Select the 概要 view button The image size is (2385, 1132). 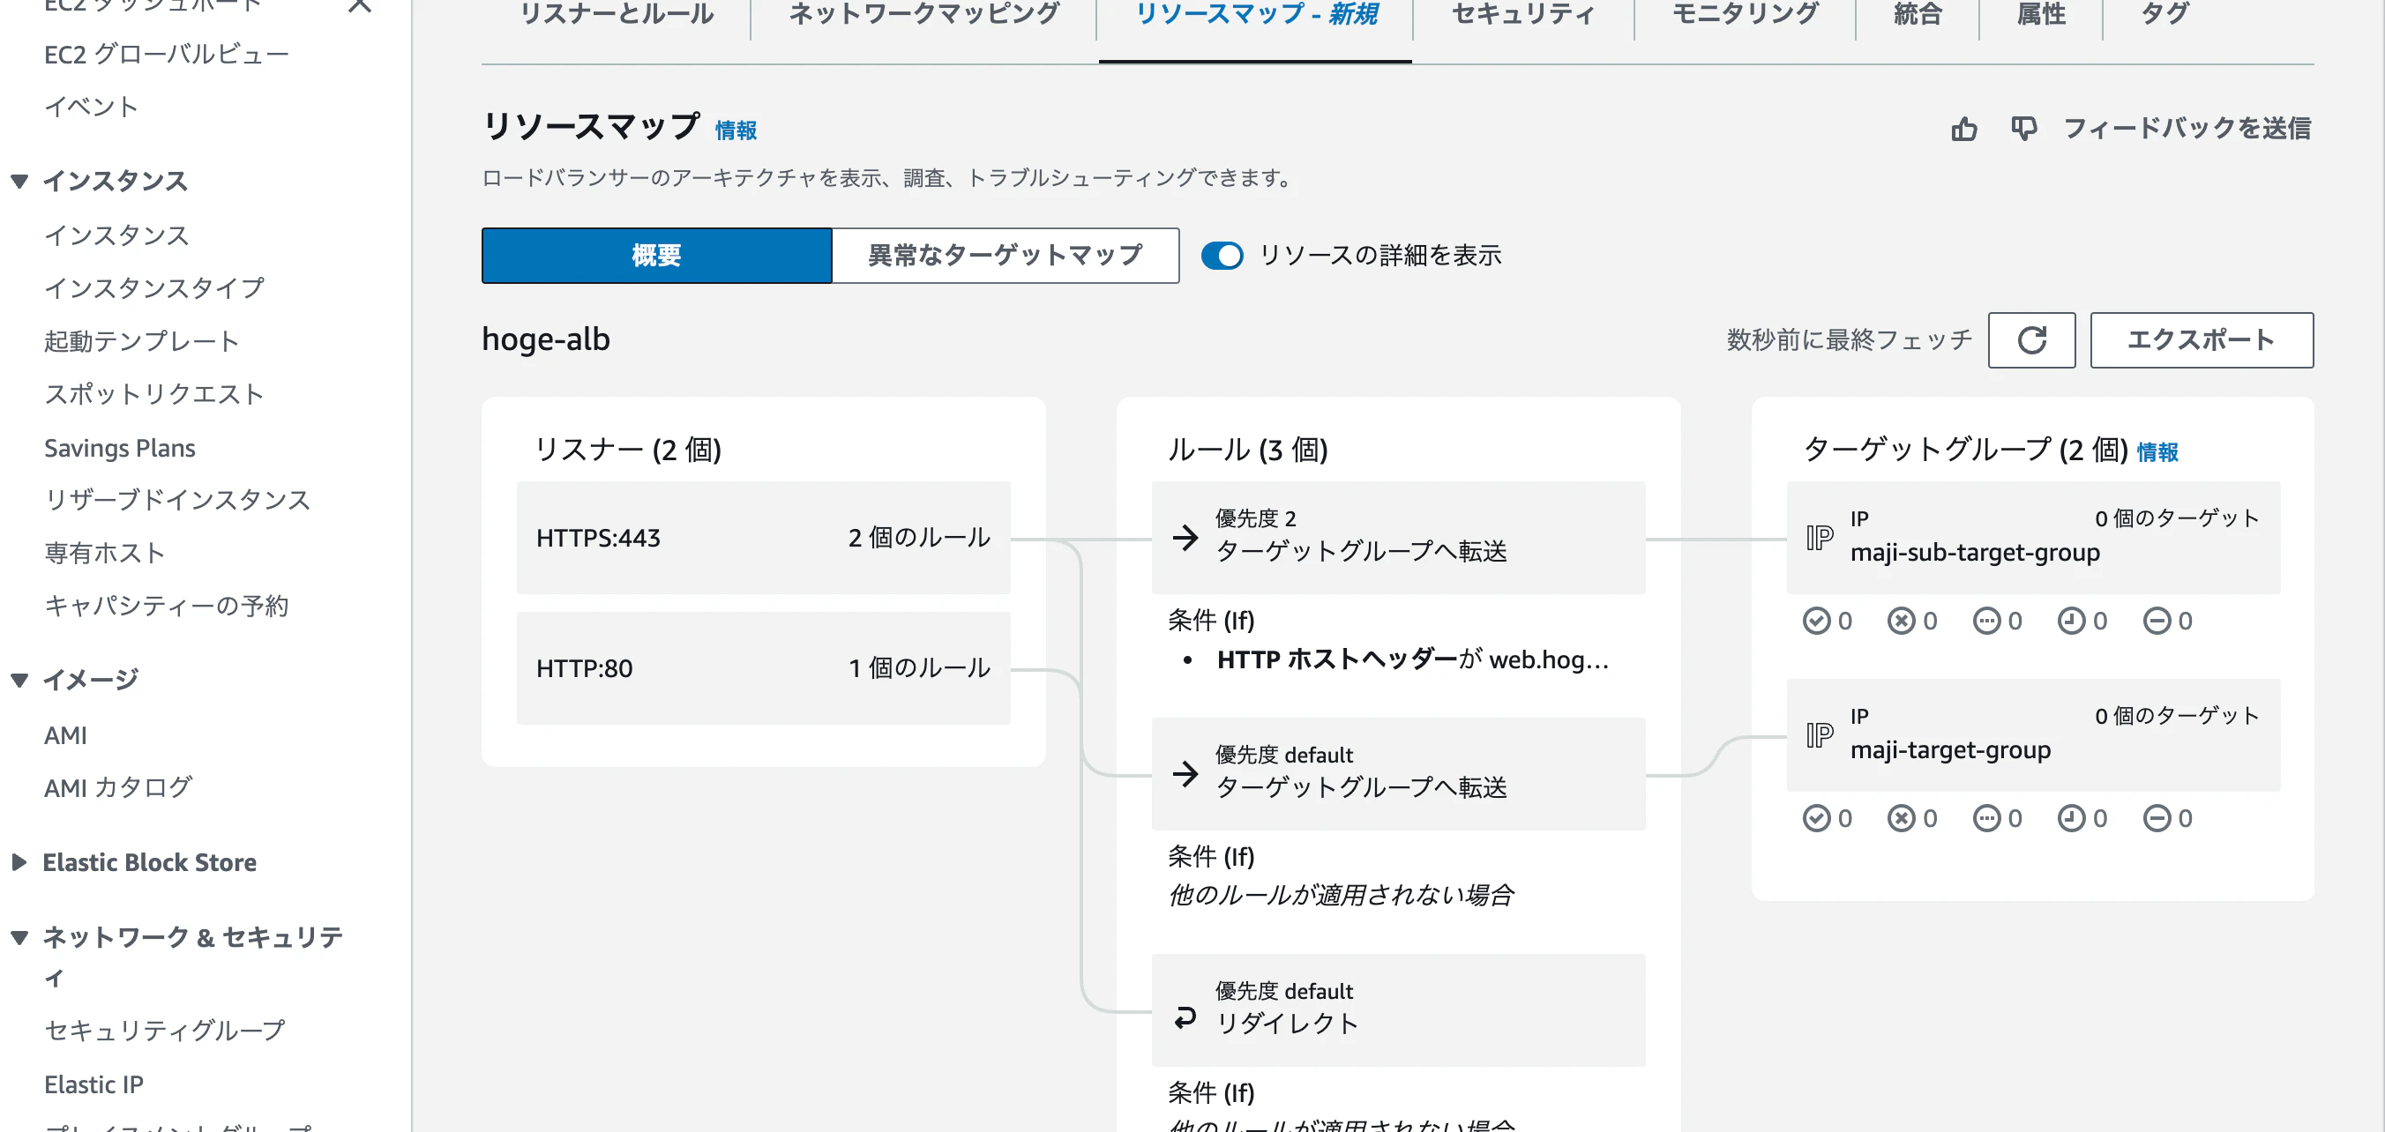(656, 256)
